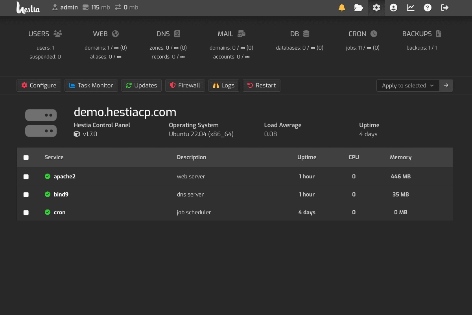
Task: Click the Restart button
Action: tap(261, 85)
